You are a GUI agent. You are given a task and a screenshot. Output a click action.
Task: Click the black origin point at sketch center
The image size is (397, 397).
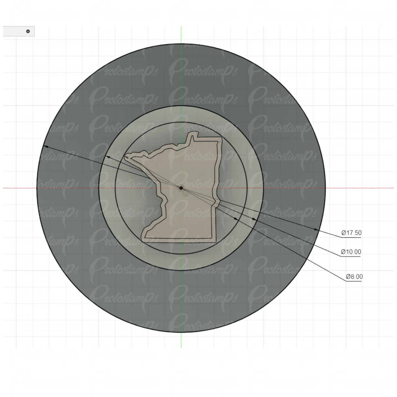pos(181,188)
